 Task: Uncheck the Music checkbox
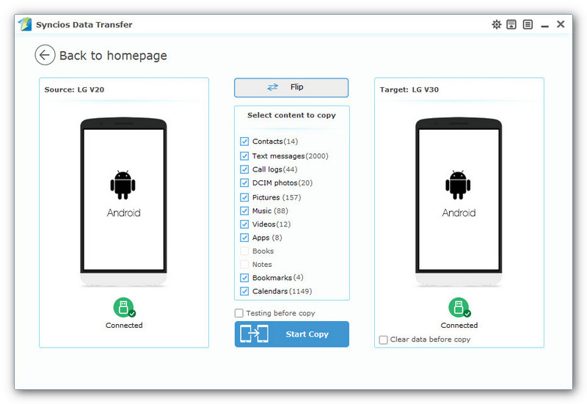244,211
